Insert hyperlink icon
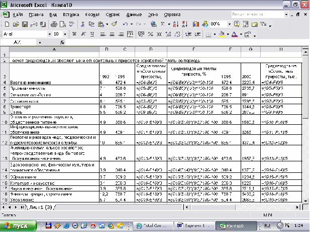Viewport: 310px width, 232px height. (153, 24)
